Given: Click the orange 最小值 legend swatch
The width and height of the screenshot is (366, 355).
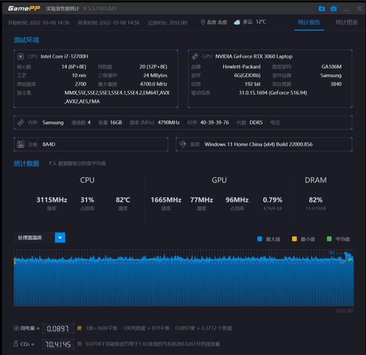Looking at the screenshot, I should point(294,239).
